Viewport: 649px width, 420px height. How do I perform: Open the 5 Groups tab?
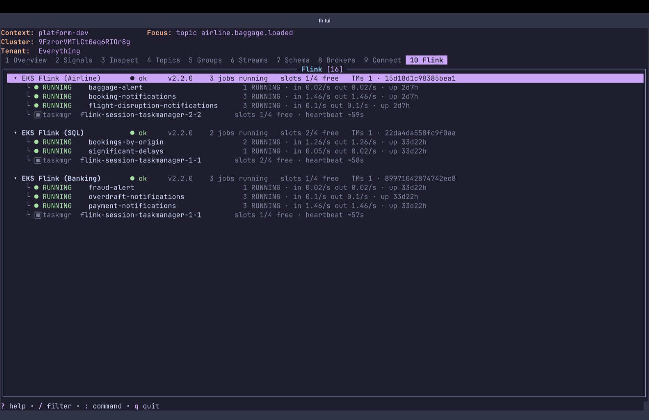[x=205, y=60]
